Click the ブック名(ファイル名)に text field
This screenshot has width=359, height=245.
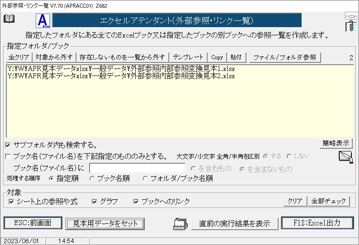coord(137,168)
